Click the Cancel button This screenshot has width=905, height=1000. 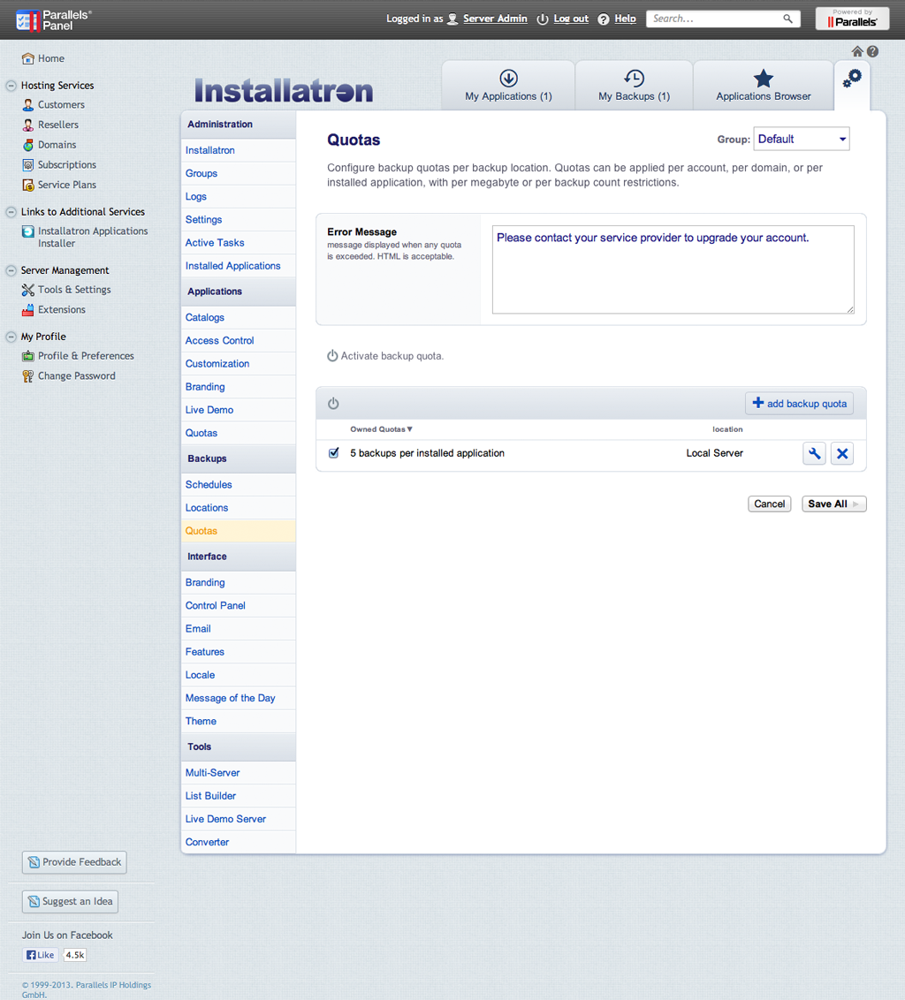(x=769, y=504)
